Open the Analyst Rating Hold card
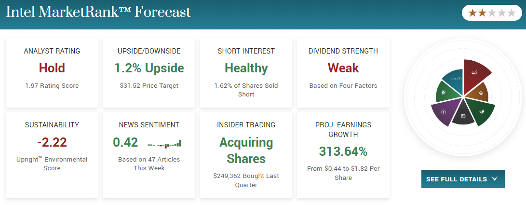 point(53,72)
